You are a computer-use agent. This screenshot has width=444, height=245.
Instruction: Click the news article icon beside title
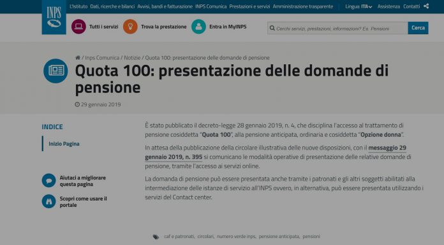(56, 71)
